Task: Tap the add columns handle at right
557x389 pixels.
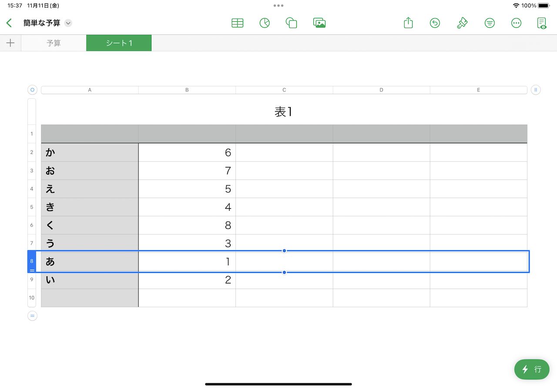Action: click(x=536, y=90)
